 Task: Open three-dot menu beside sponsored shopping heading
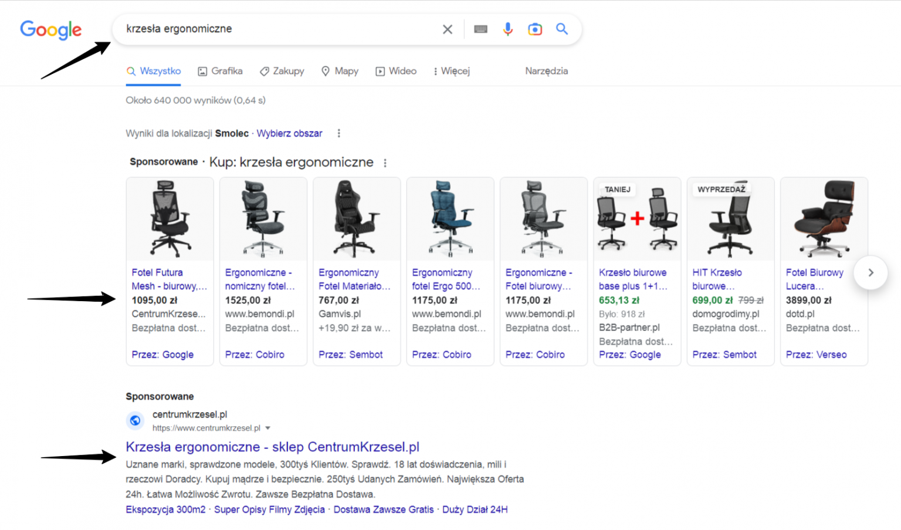coord(385,163)
